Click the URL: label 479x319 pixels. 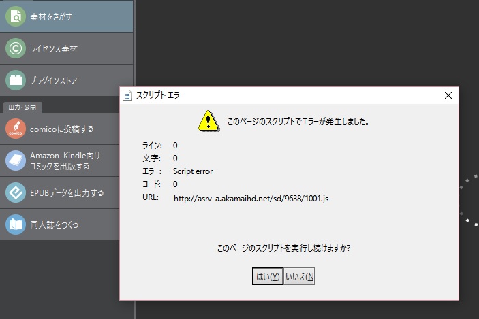[x=151, y=197]
